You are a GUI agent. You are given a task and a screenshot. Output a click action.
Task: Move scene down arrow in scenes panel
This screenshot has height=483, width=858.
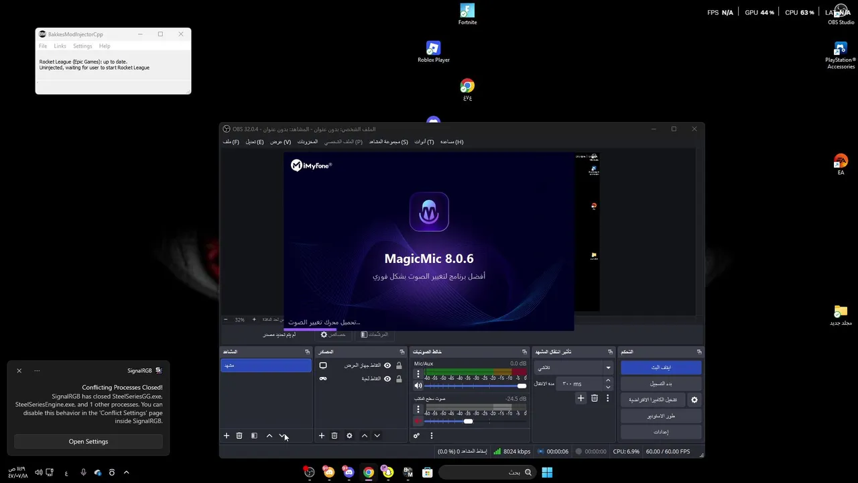point(282,435)
